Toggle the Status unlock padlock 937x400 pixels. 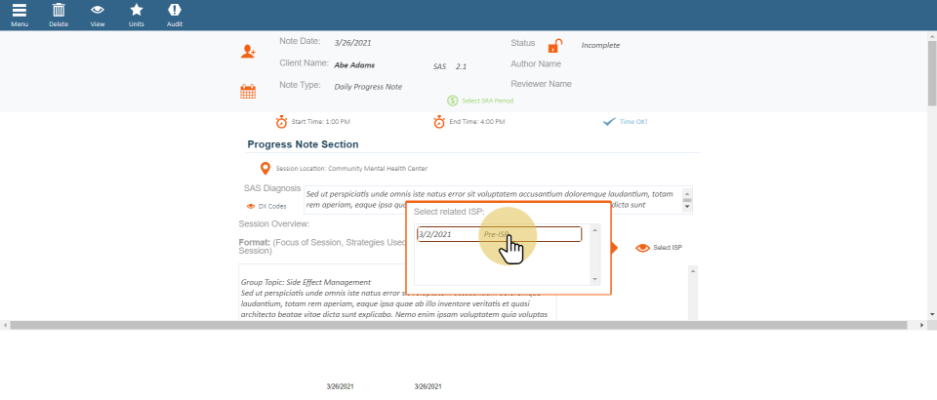tap(554, 46)
